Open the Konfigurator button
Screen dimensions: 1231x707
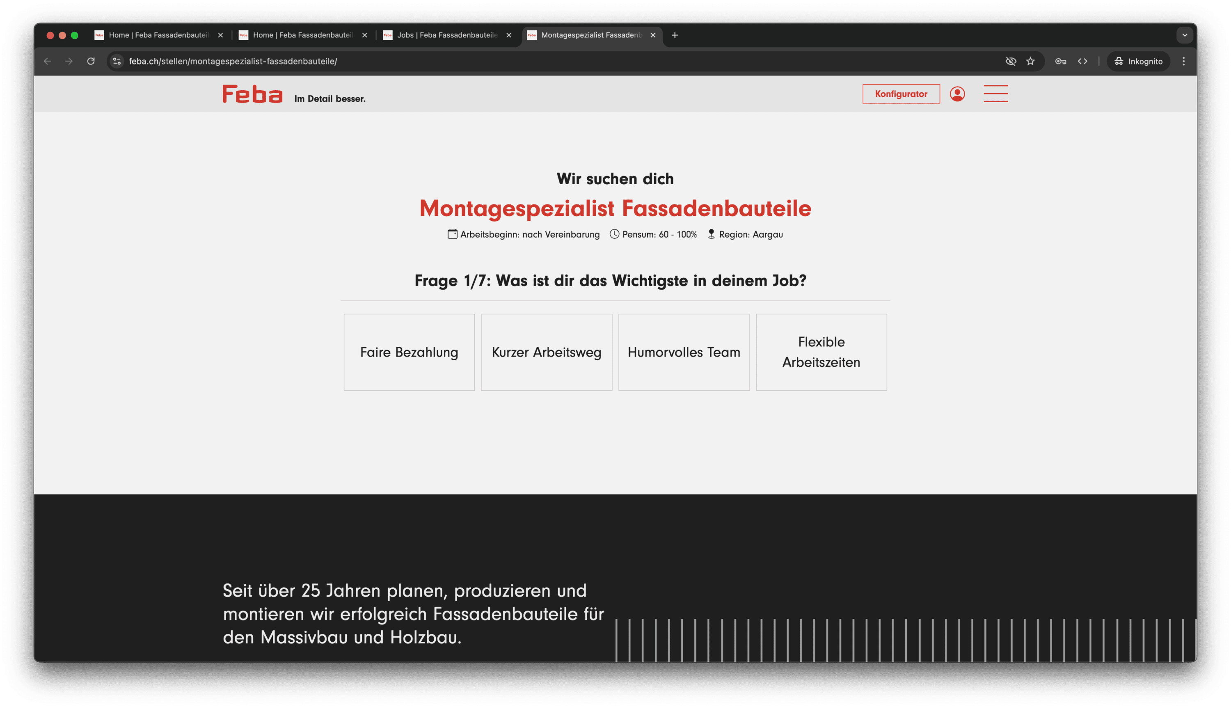(901, 94)
